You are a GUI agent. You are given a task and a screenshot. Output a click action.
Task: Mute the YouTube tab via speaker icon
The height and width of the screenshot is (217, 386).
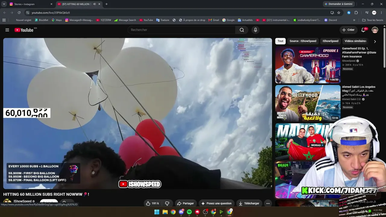[x=94, y=4]
